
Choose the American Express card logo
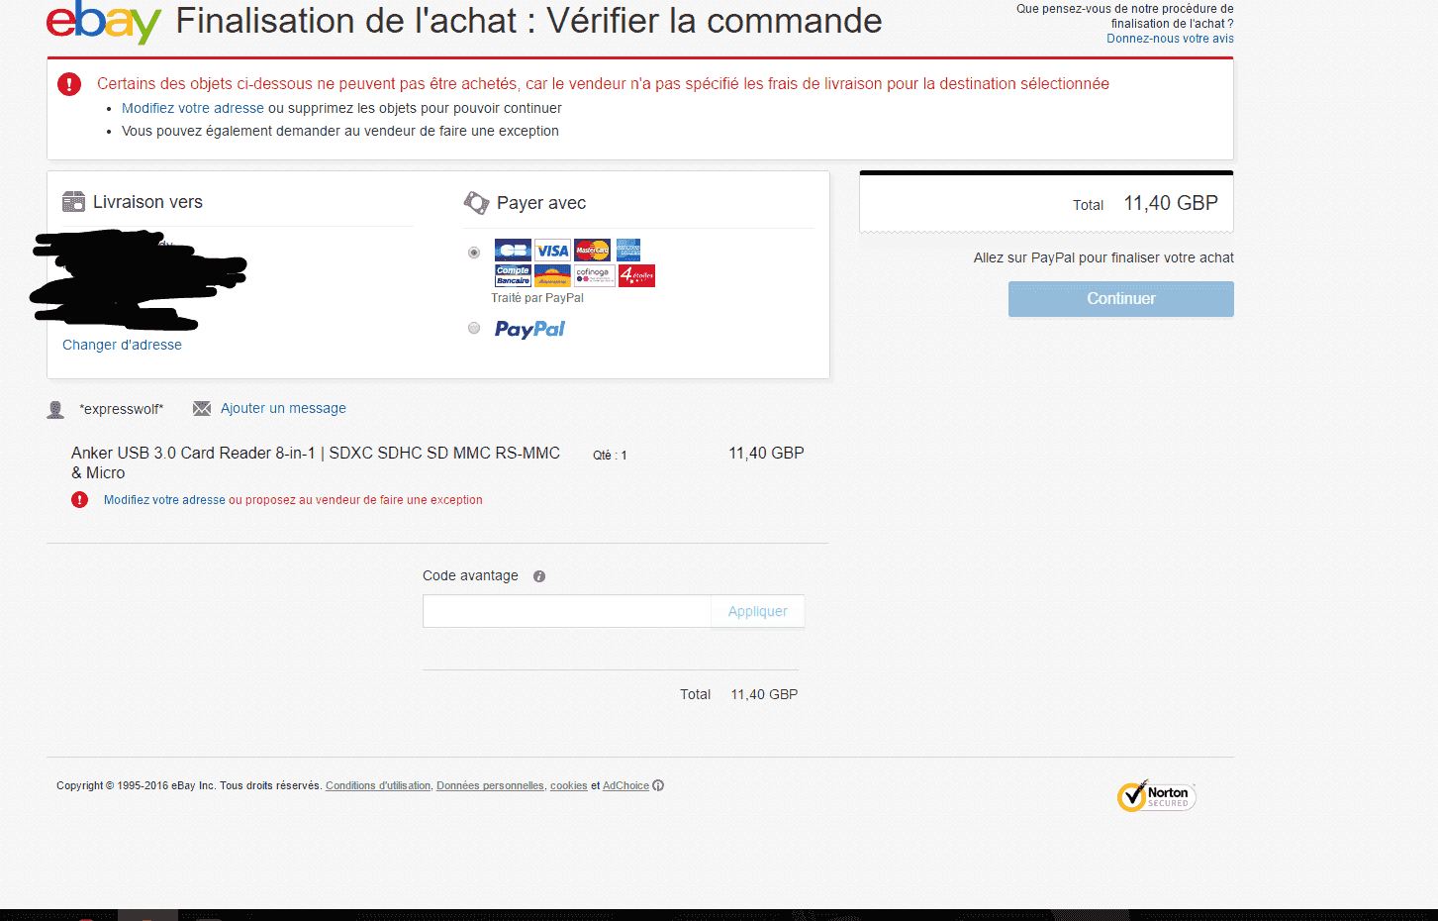click(627, 250)
